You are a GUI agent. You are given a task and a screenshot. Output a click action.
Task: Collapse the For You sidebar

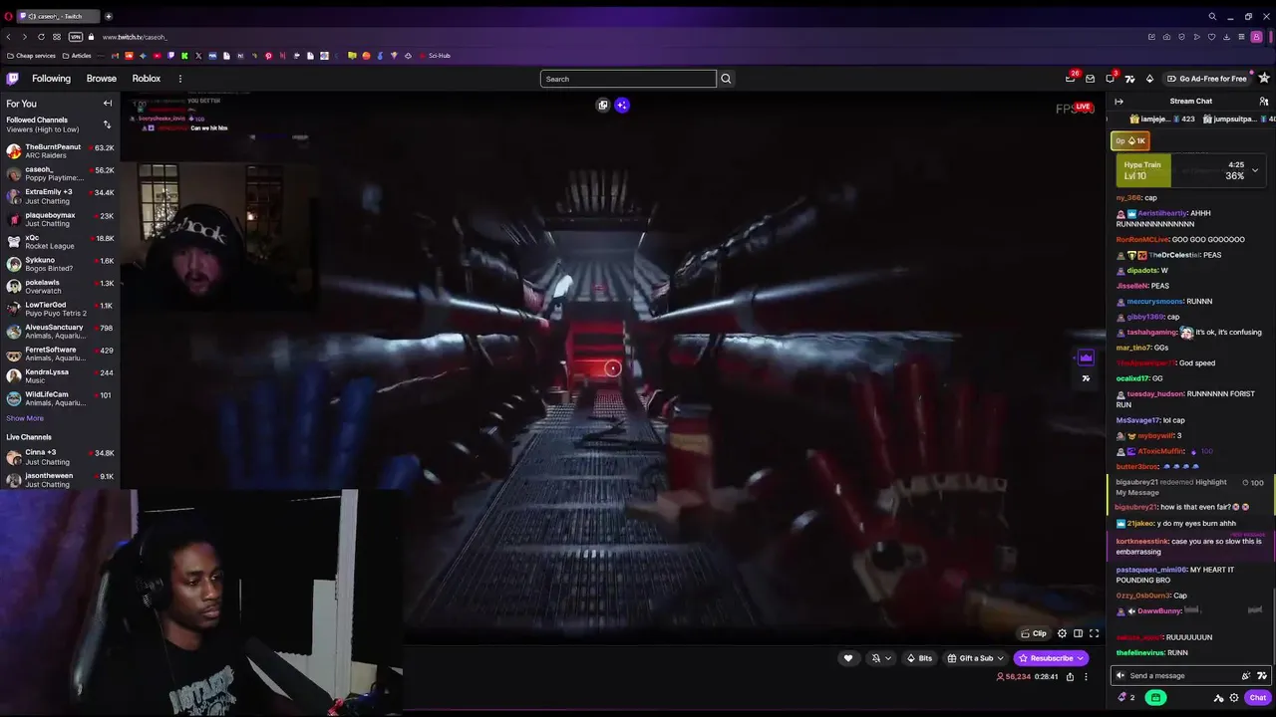click(x=108, y=104)
